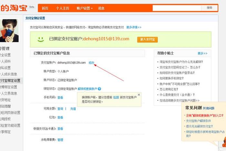This screenshot has width=226, height=151.
Task: Select 个人交易信息 in the left sidebar
Action: [8, 93]
